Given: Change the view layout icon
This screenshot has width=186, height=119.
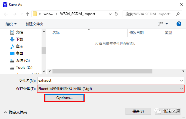Looking at the screenshot, I should pyautogui.click(x=160, y=24).
